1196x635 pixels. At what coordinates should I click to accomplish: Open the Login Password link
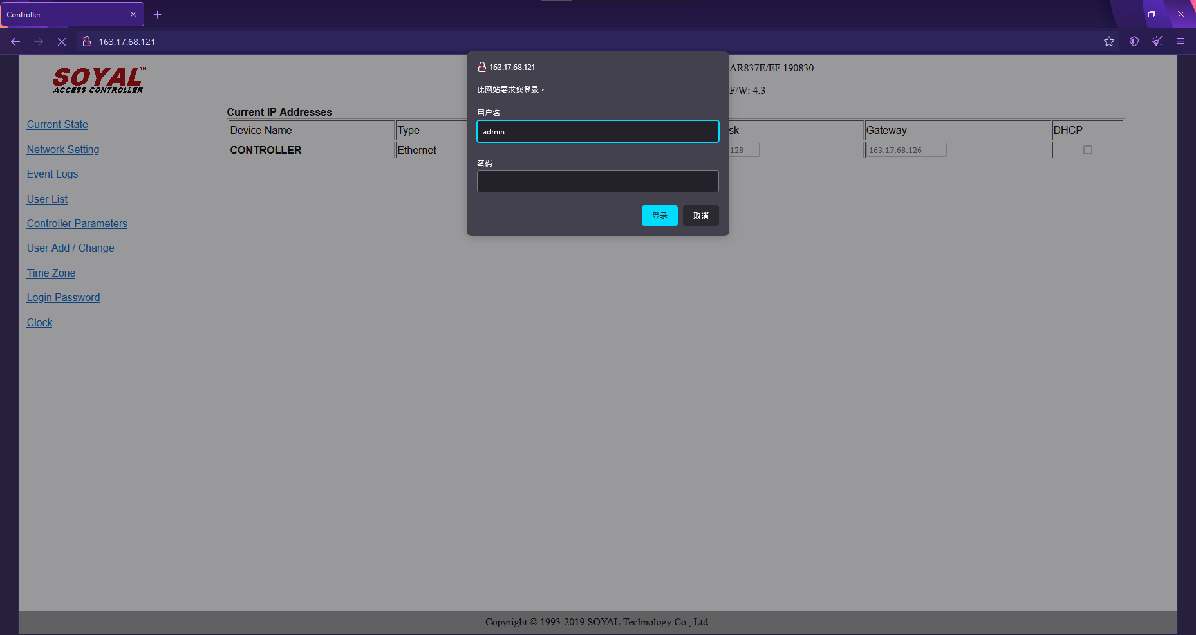point(63,298)
